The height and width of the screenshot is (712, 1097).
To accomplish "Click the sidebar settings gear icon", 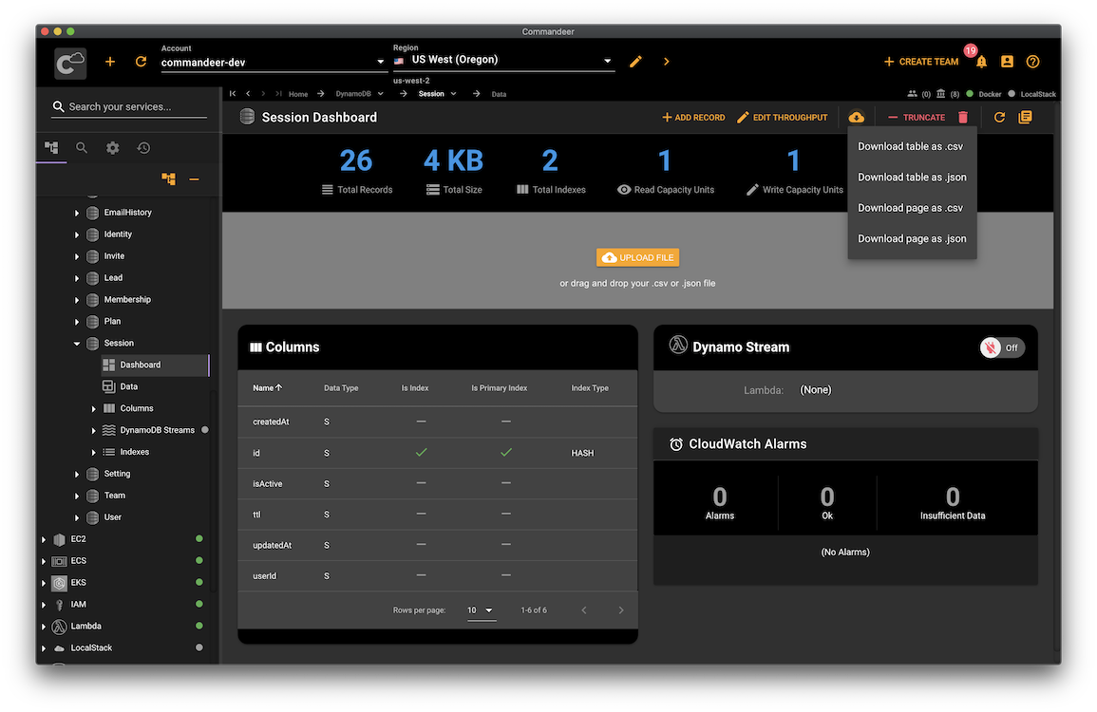I will pyautogui.click(x=113, y=148).
